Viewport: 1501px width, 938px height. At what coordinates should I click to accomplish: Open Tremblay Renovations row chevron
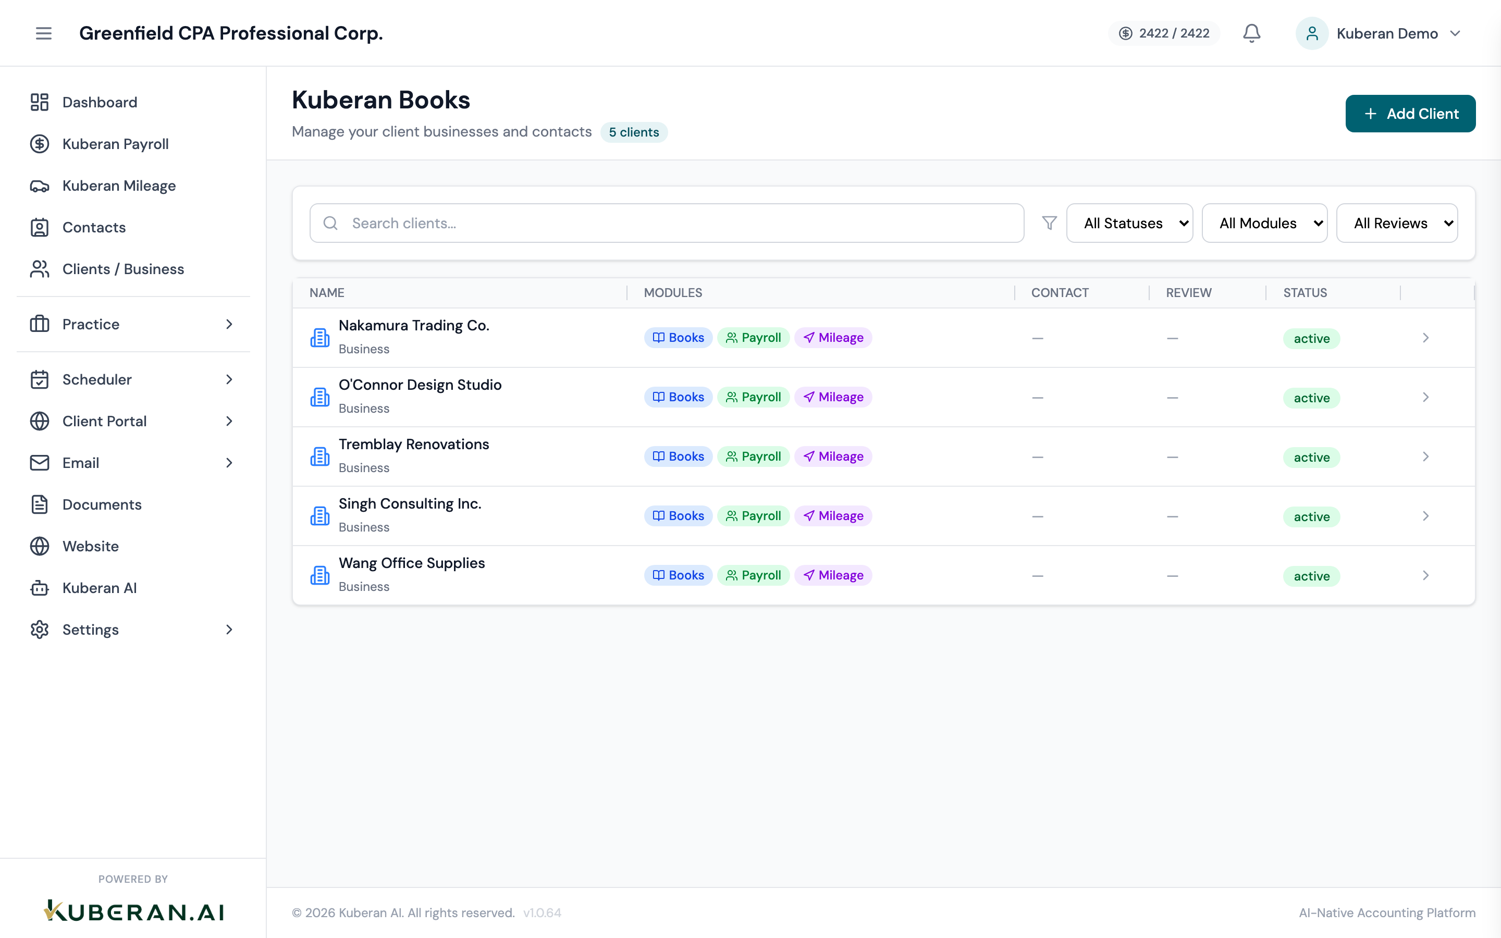point(1425,456)
